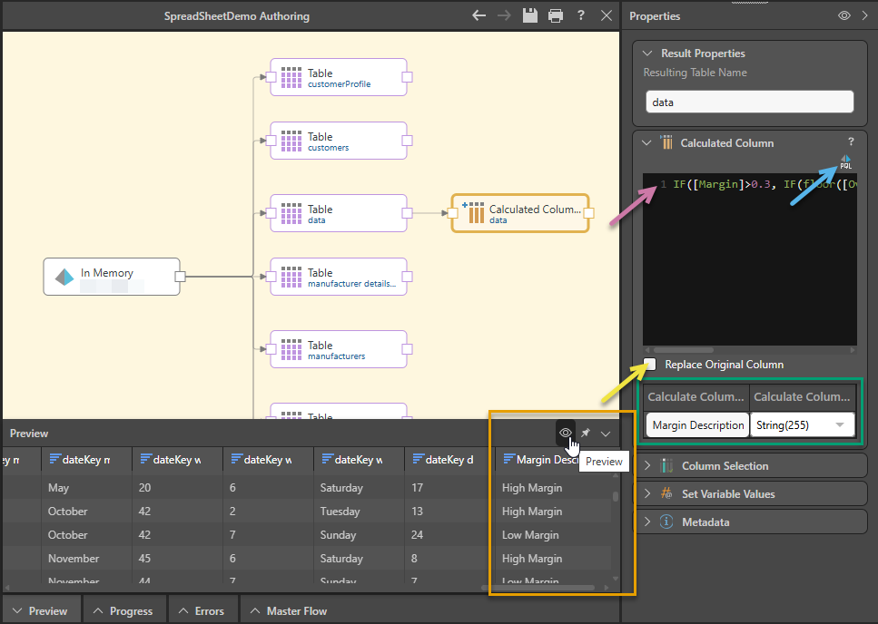Toggle Properties panel visibility eye icon

coord(843,15)
